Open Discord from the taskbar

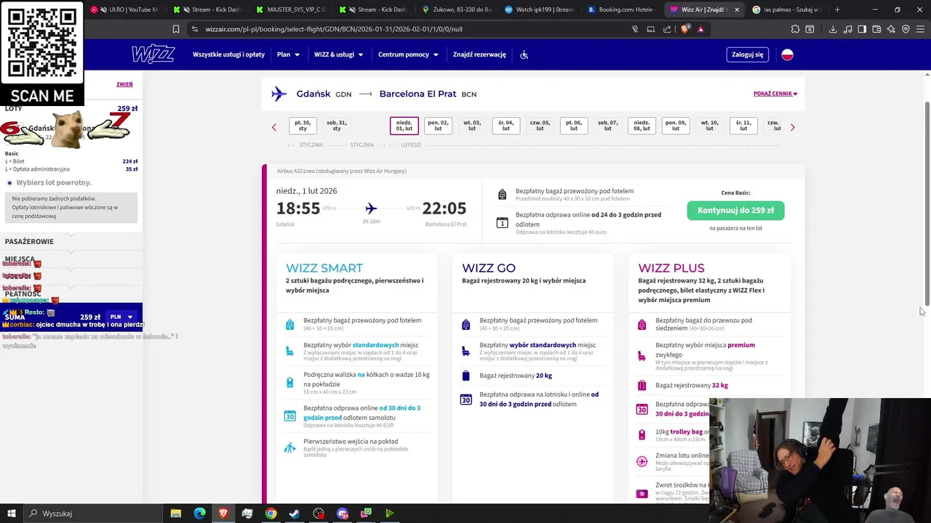tap(343, 514)
